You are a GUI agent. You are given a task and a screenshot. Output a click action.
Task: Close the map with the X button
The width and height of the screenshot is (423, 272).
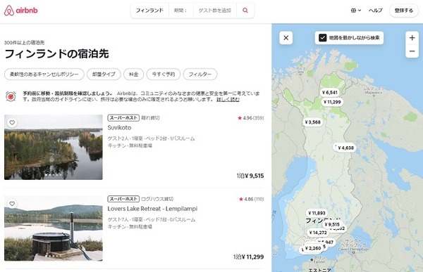click(x=286, y=38)
